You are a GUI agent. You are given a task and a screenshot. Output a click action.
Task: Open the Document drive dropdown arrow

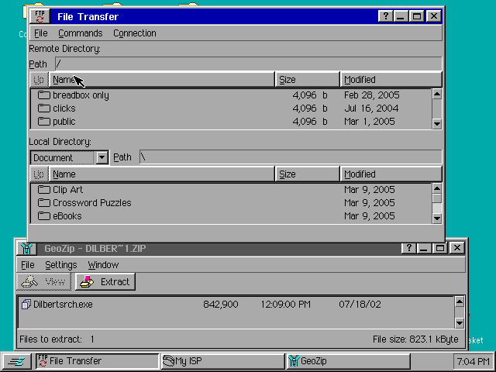[x=102, y=157]
